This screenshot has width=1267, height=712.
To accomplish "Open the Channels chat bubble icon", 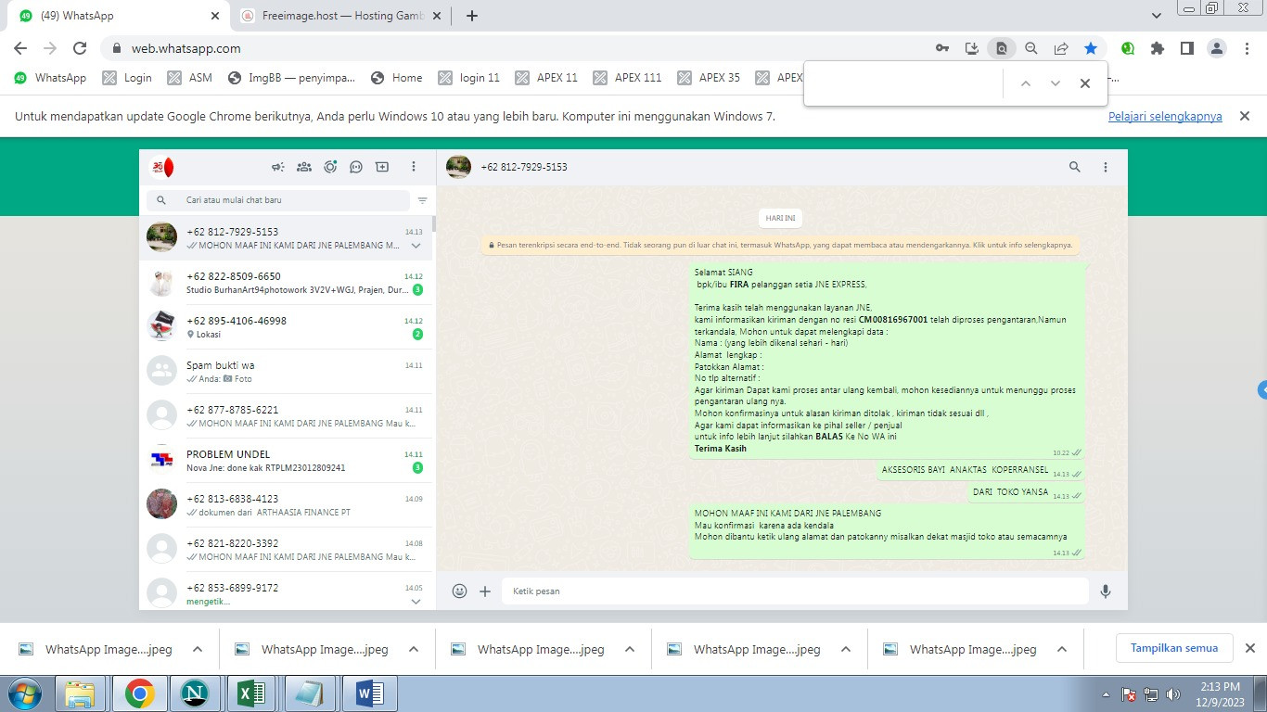I will pyautogui.click(x=356, y=167).
